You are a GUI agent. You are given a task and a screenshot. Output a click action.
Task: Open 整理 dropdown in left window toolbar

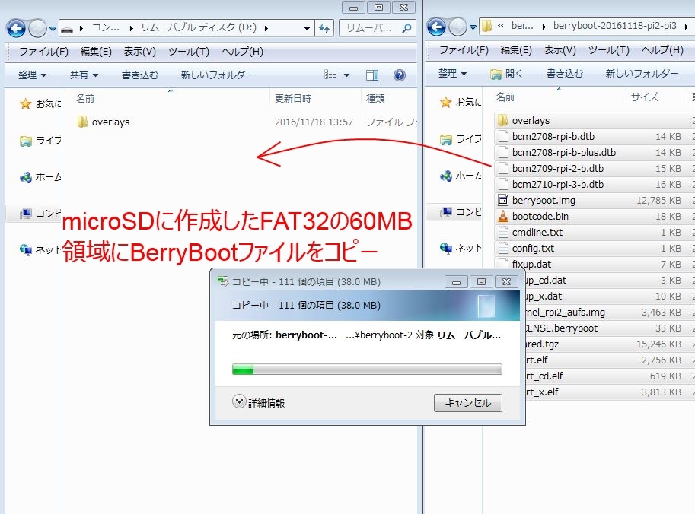32,75
